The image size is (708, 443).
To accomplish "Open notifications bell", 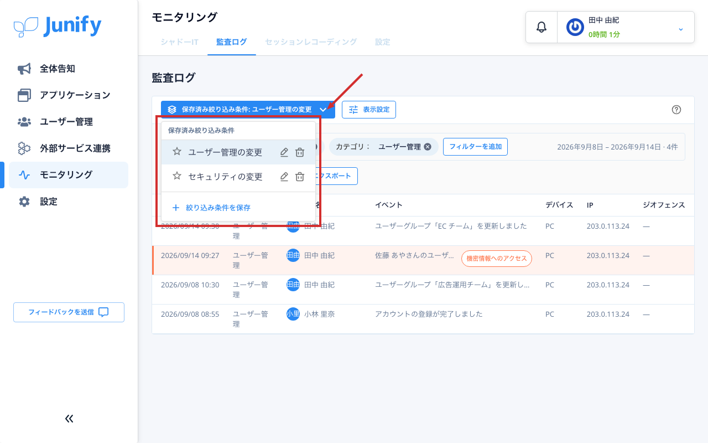I will point(542,27).
